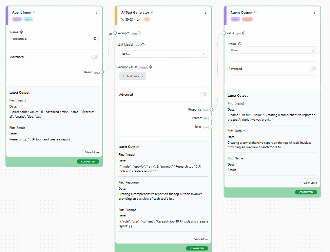The width and height of the screenshot is (330, 252).
Task: Click the AI tag on AI Text Generator
Action: point(147,19)
